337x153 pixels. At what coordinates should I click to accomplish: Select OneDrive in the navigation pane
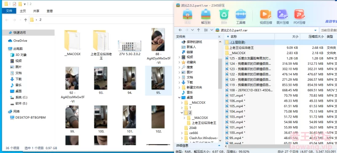20,40
